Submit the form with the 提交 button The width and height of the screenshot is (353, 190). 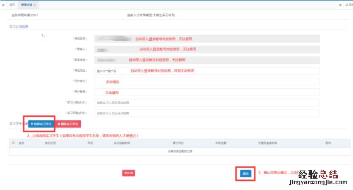(x=245, y=173)
